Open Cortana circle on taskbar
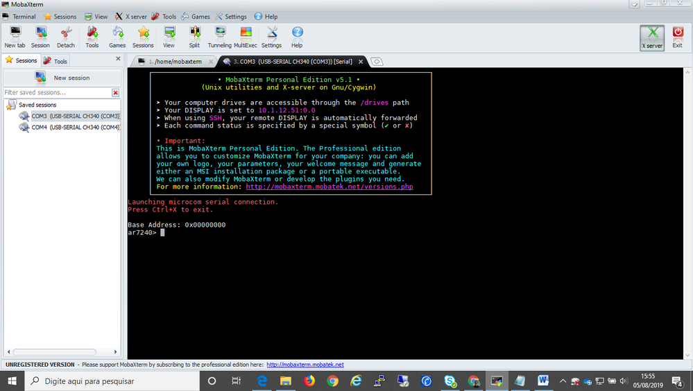The width and height of the screenshot is (693, 391). tap(212, 381)
